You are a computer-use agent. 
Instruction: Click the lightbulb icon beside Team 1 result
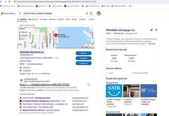(88, 84)
